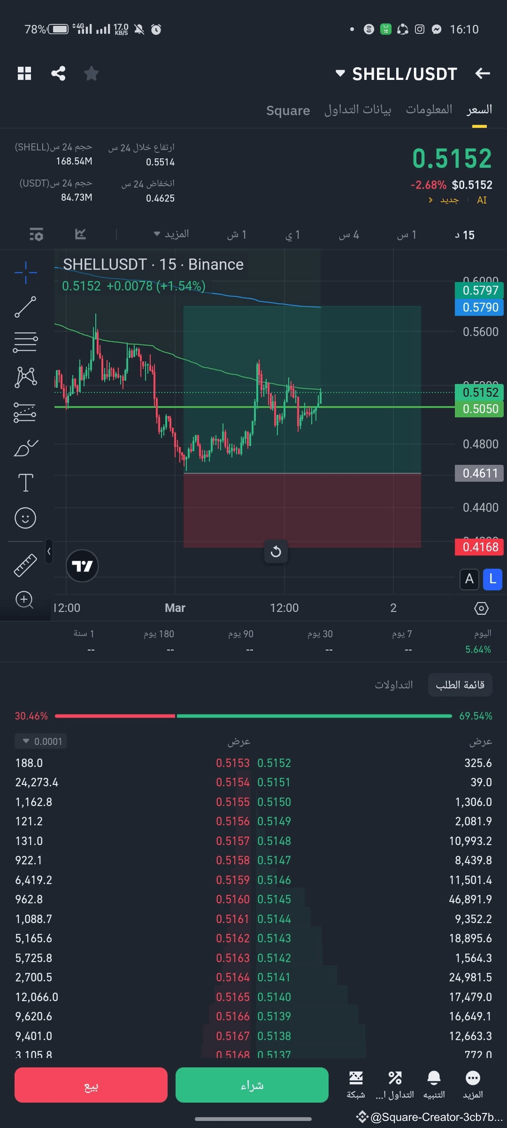Select bid price 0.5145
This screenshot has height=1128, width=507.
pos(274,899)
